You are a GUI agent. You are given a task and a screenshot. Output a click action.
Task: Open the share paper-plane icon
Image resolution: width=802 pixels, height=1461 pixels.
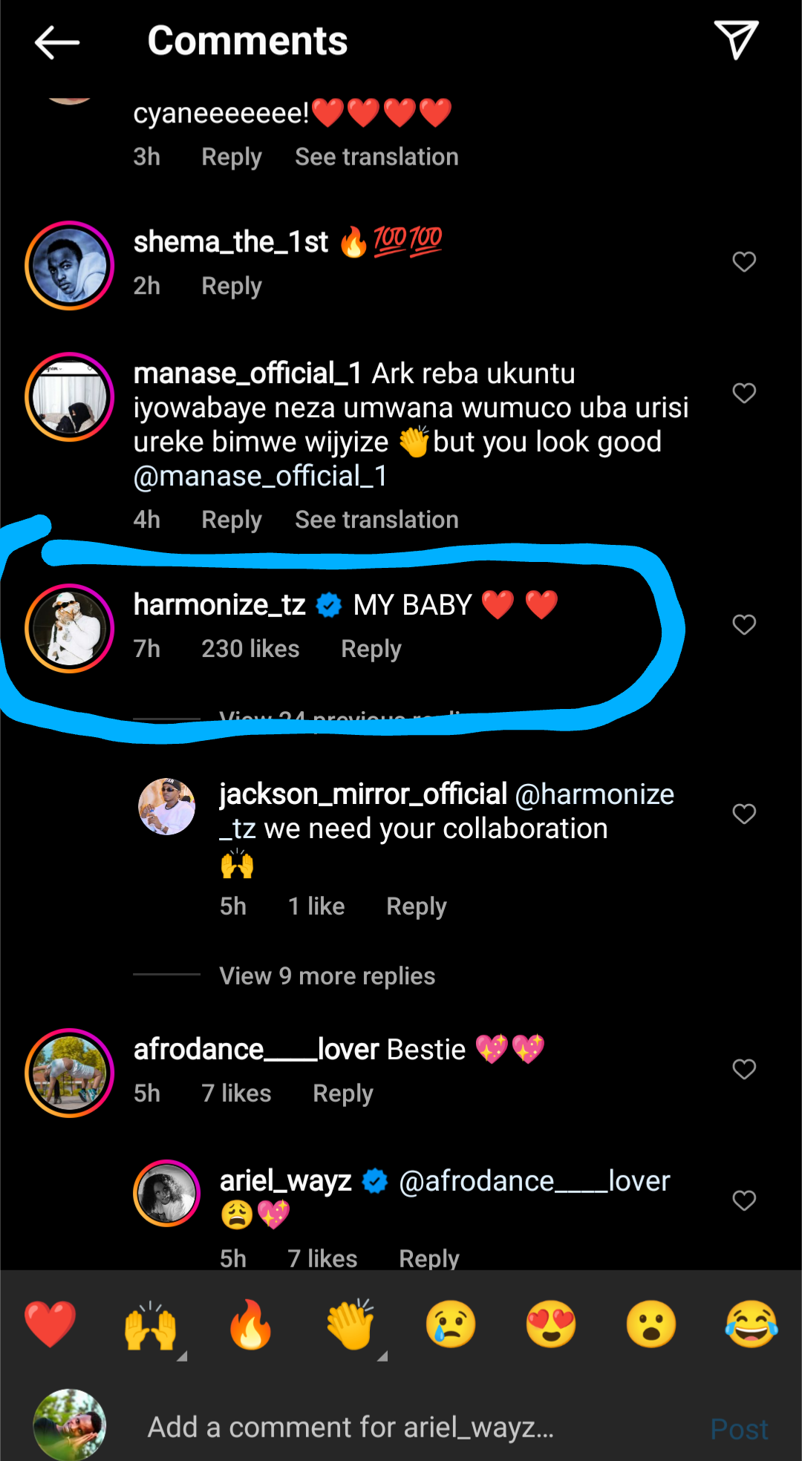735,39
